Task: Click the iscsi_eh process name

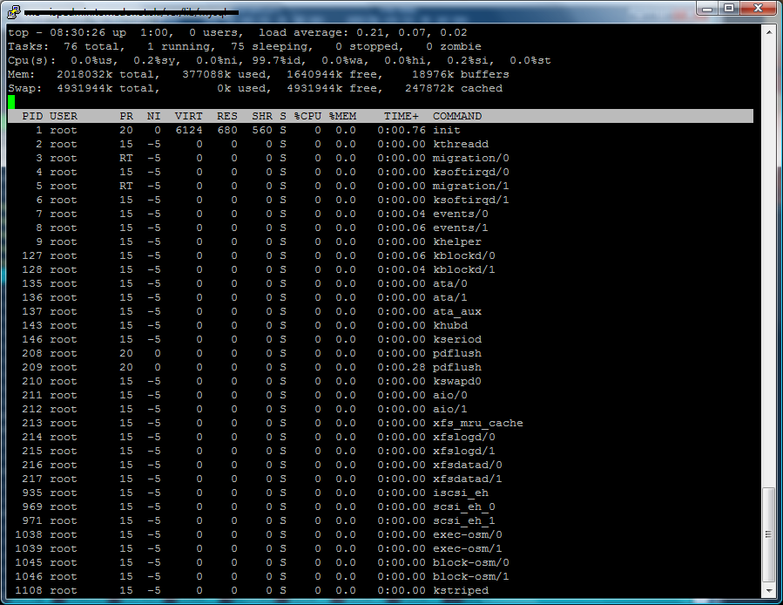Action: (461, 493)
